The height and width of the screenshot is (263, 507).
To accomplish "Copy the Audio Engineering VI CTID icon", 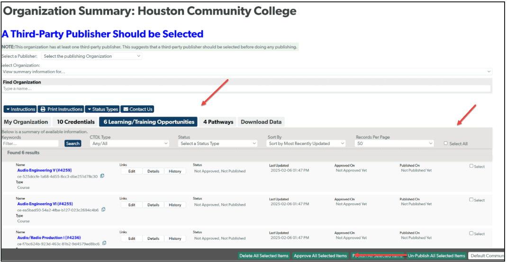I will (103, 209).
